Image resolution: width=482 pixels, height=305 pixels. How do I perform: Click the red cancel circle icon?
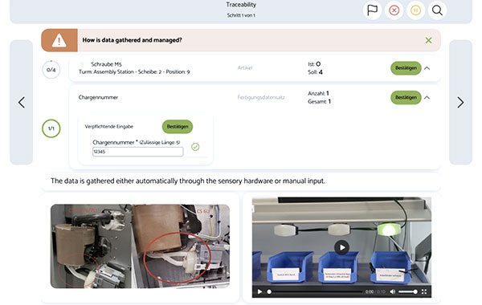pyautogui.click(x=394, y=10)
